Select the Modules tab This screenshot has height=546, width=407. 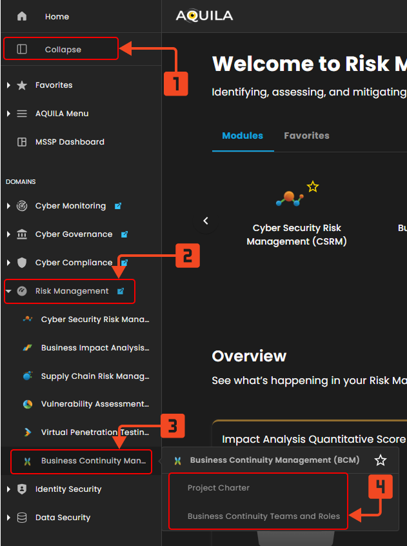(243, 136)
